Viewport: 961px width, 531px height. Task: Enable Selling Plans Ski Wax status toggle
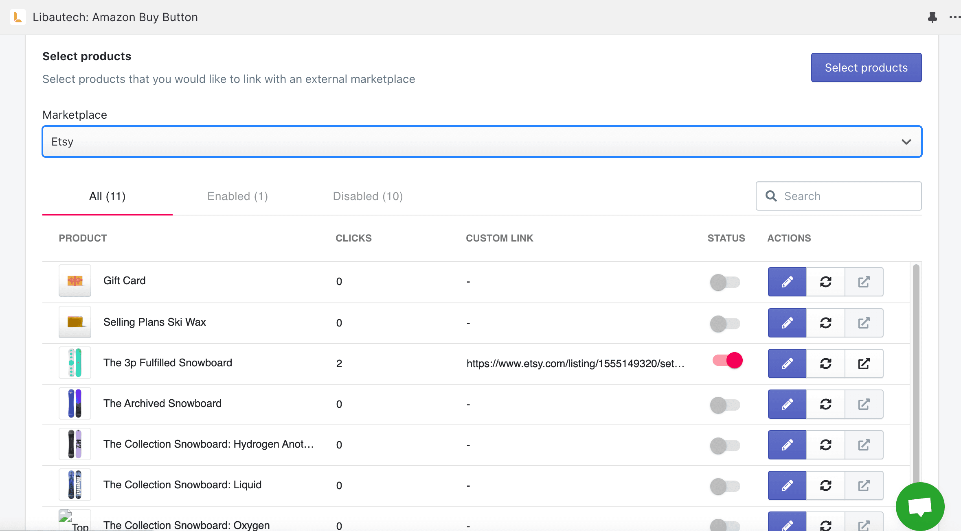(725, 324)
